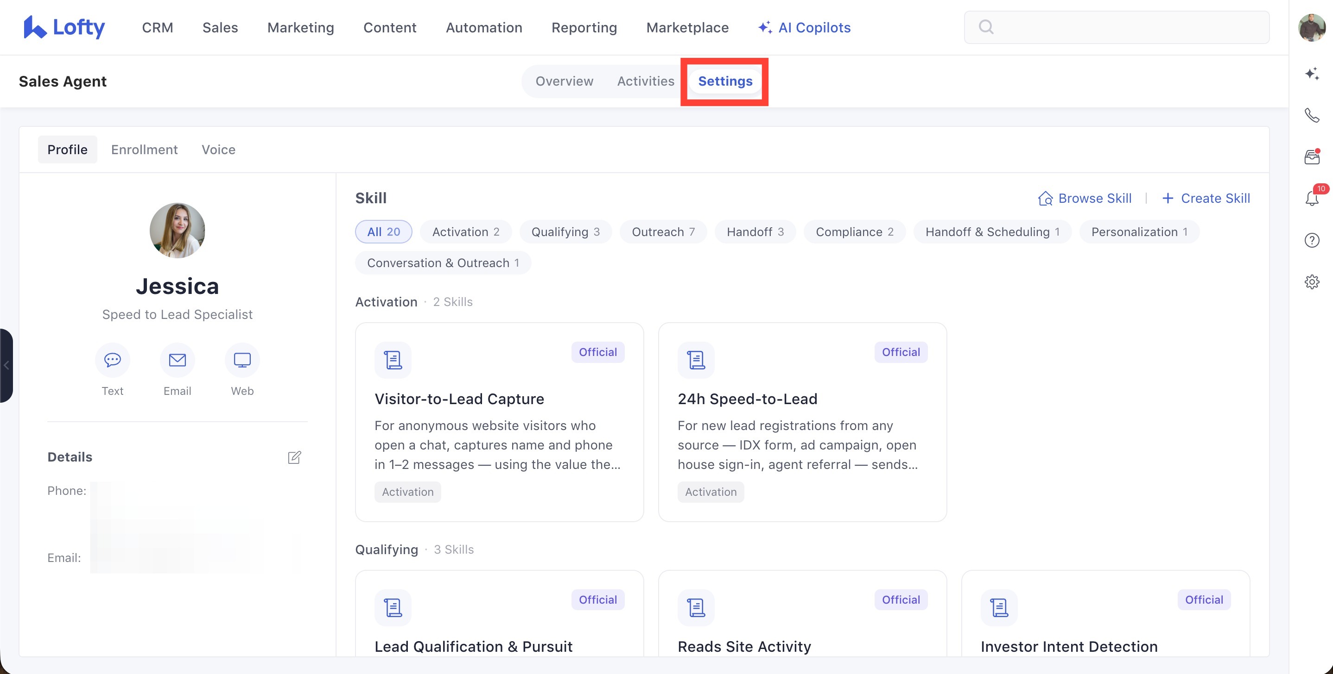Click the Speed to Lead Specialist subtitle
This screenshot has width=1333, height=674.
(178, 314)
